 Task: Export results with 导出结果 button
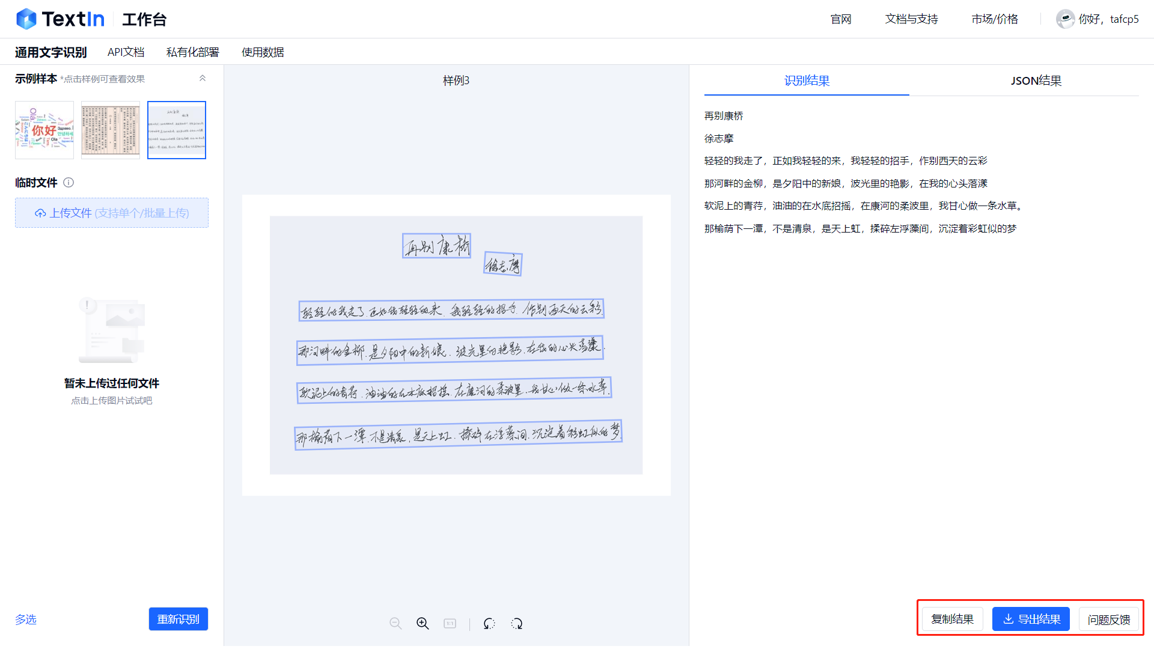[1031, 619]
